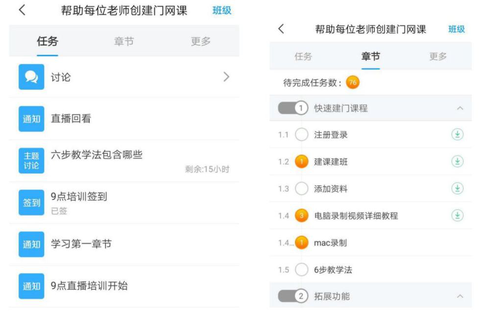
Task: Open the 签到 icon for 9点培训签到
Action: coord(31,203)
